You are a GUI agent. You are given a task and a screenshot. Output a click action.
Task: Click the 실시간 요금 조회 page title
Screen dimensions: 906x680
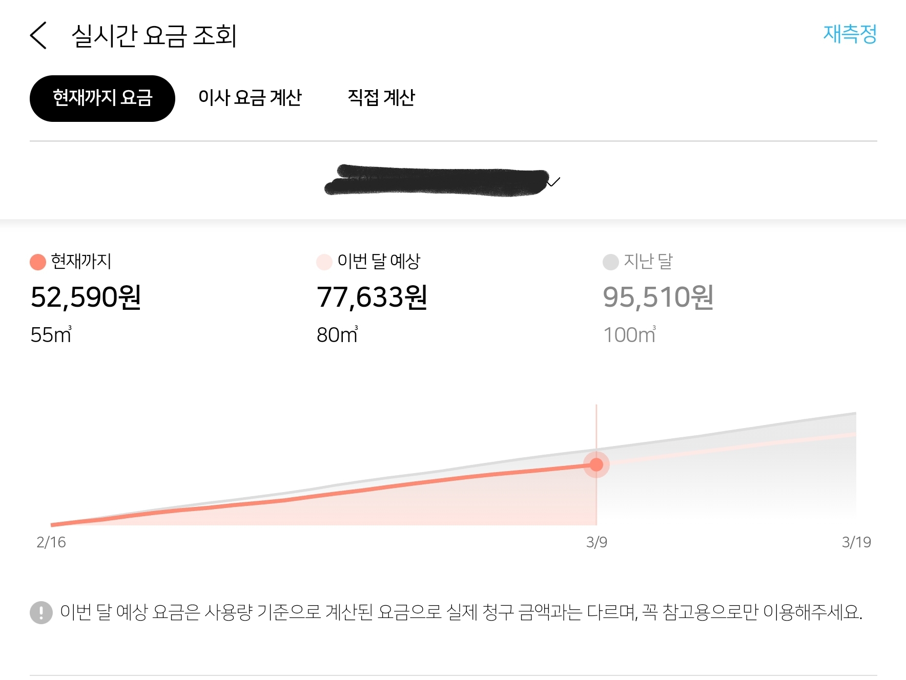tap(154, 36)
